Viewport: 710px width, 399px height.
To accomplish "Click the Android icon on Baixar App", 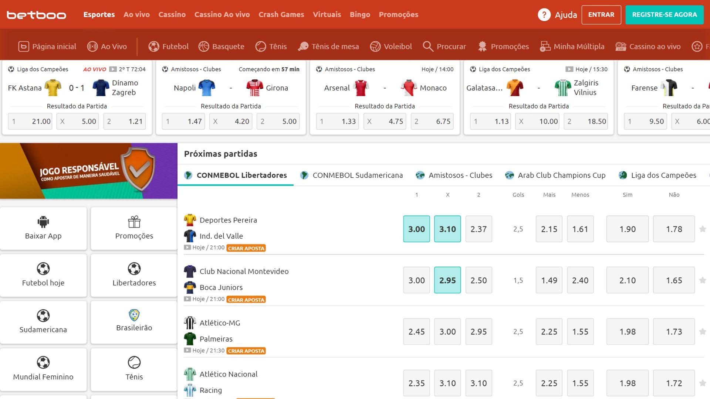I will coord(43,222).
